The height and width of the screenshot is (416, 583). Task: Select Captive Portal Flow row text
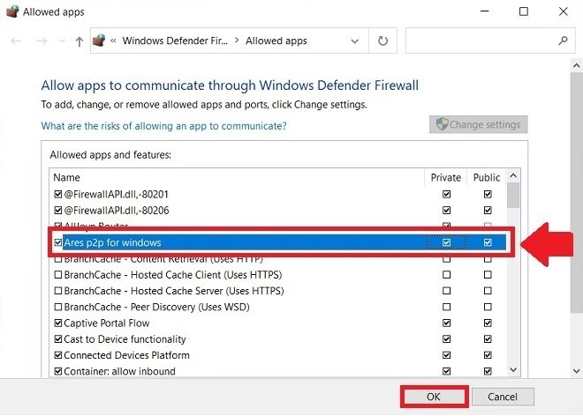coord(106,323)
